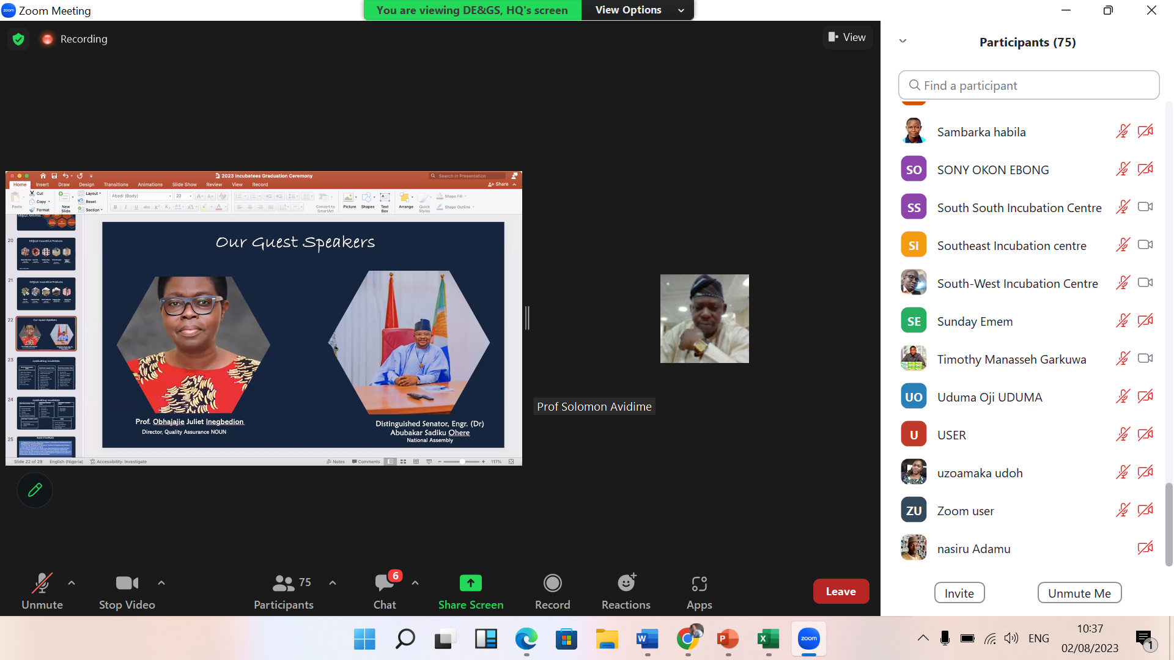Click Prof Solomon Avidime video thumbnail
The image size is (1174, 660).
704,318
